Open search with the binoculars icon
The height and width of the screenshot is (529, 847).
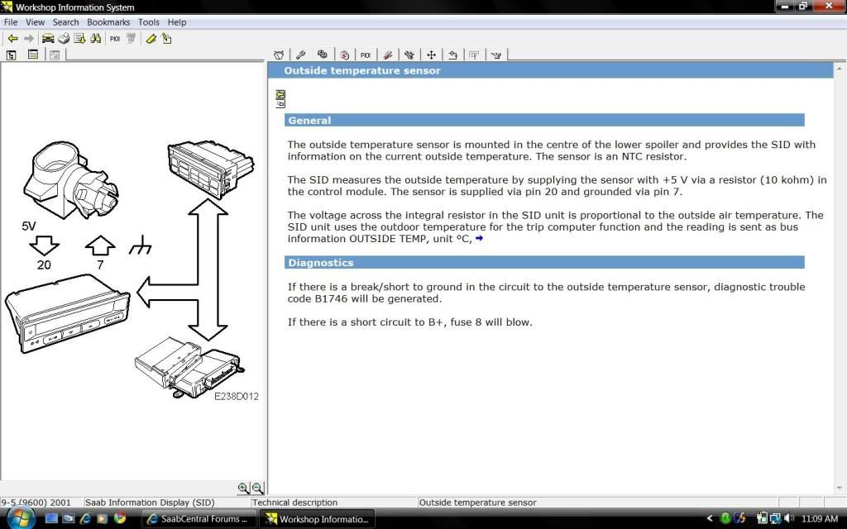coord(97,38)
